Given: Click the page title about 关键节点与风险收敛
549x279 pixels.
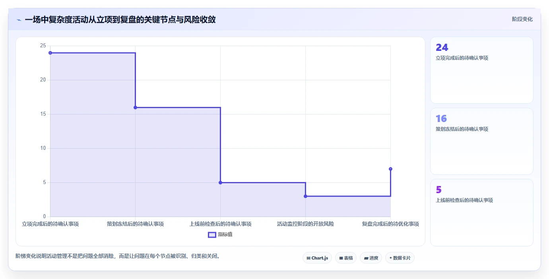Looking at the screenshot, I should tap(120, 19).
